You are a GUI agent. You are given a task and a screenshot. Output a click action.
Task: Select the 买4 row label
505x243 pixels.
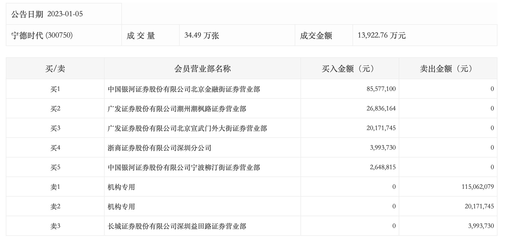(x=55, y=148)
